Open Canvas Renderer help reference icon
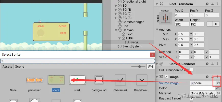This screenshot has height=102, width=222. [x=207, y=64]
